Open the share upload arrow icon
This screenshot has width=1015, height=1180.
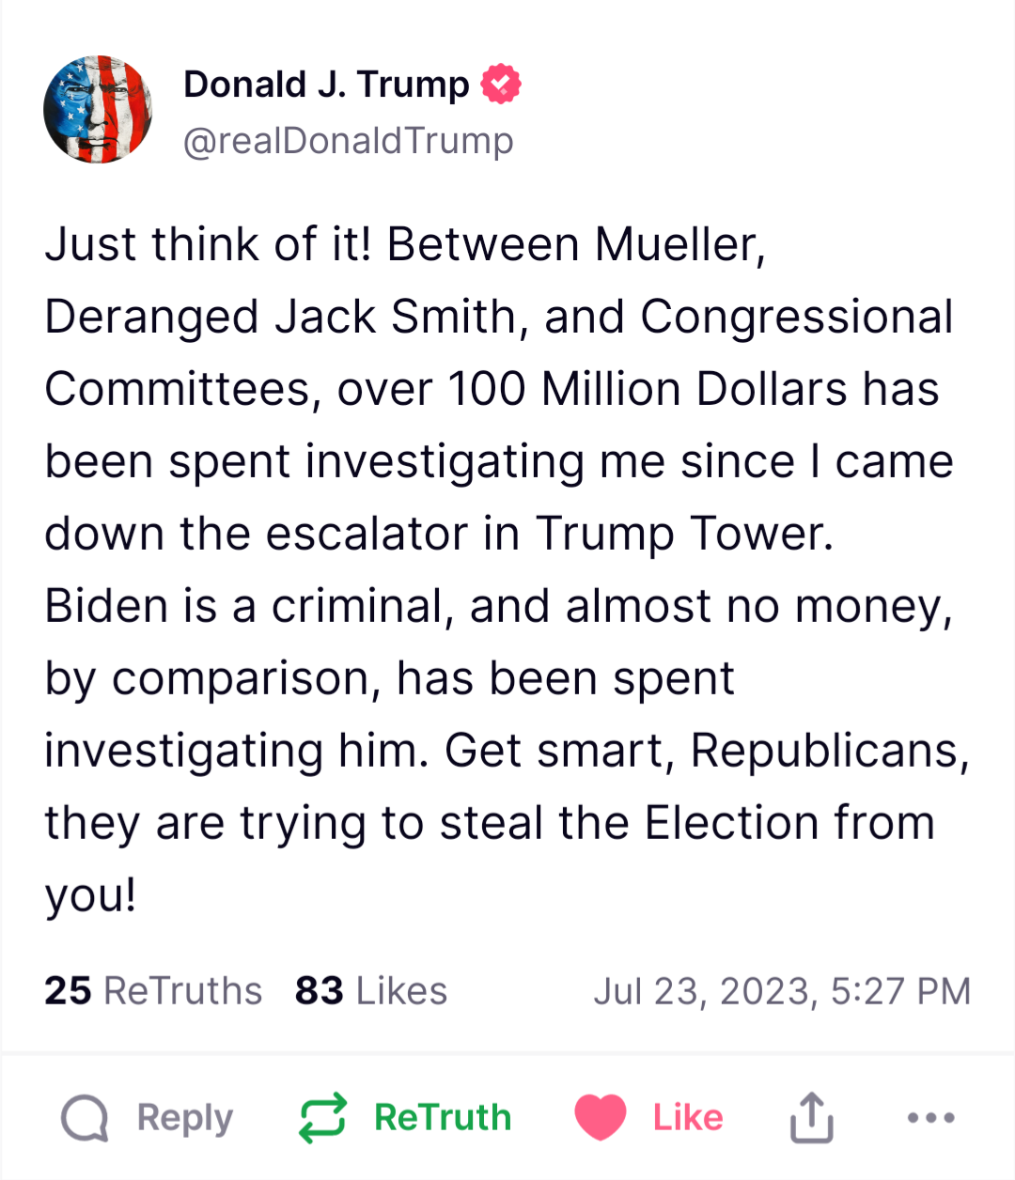click(x=811, y=1117)
